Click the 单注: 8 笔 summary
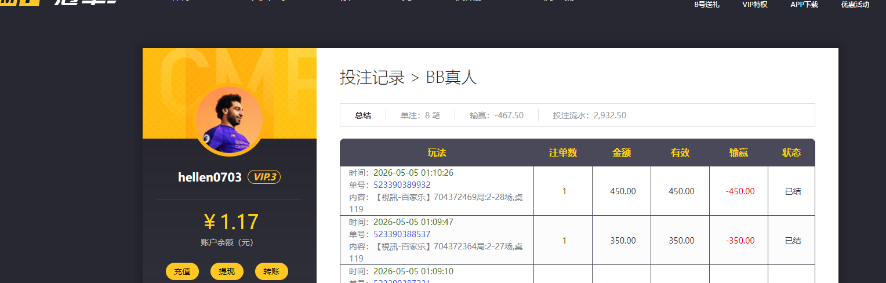886x283 pixels. point(420,115)
